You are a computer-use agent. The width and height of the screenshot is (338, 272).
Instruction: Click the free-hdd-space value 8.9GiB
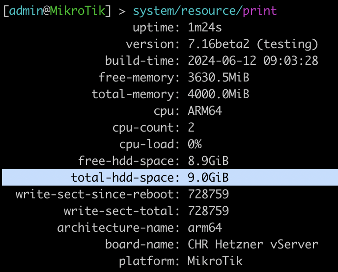click(x=208, y=161)
